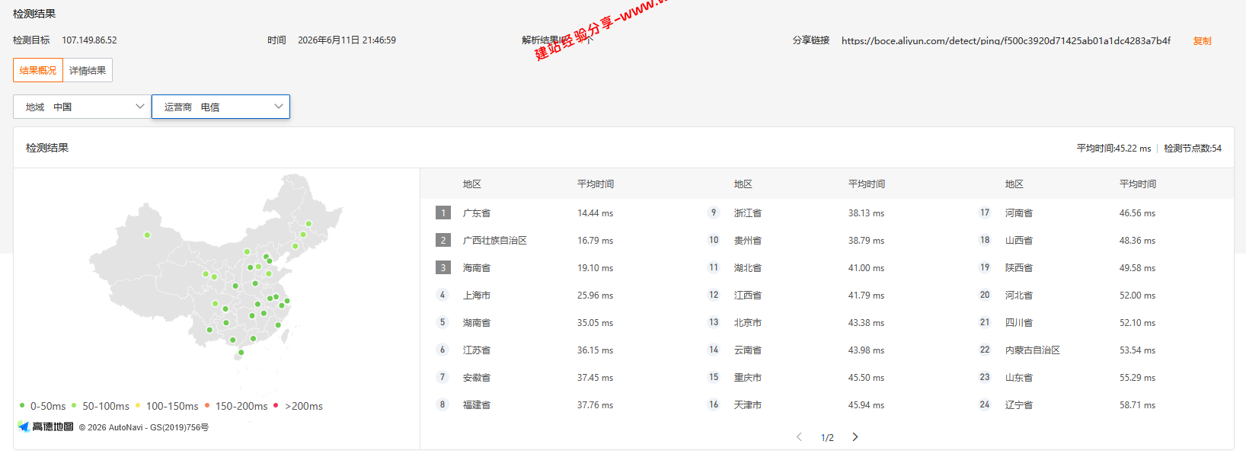Screen dimensions: 1246x457
Task: Select the 广东省 row label
Action: 477,213
